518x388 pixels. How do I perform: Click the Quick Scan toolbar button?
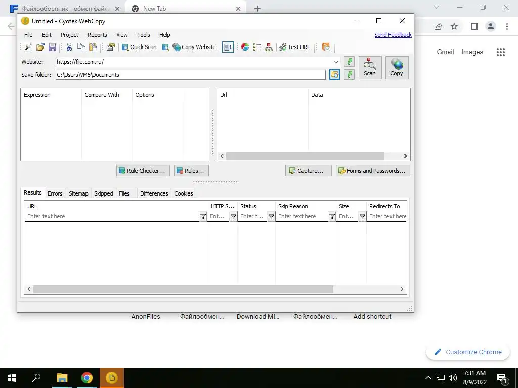click(x=139, y=47)
